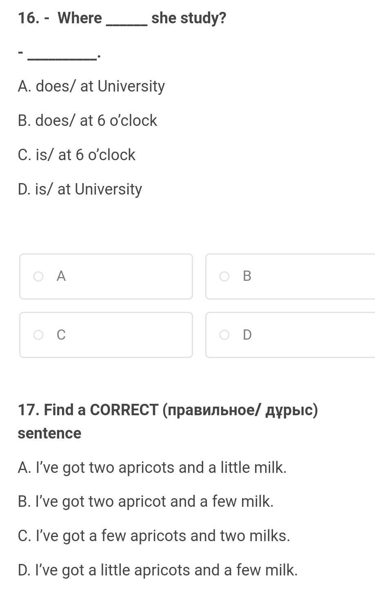
Task: Click the letter B label in answer box
Action: 247,276
